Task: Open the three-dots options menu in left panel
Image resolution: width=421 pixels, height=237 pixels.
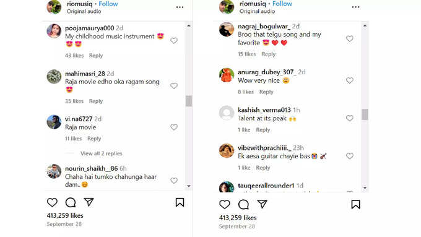Action: point(180,7)
